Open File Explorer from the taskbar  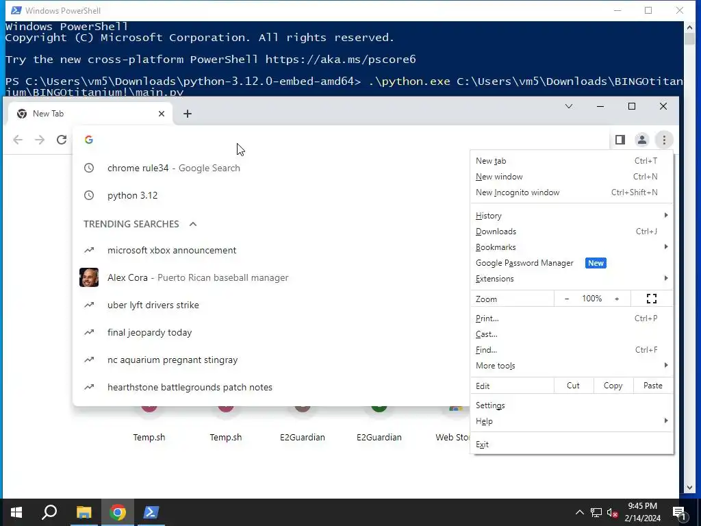click(84, 512)
